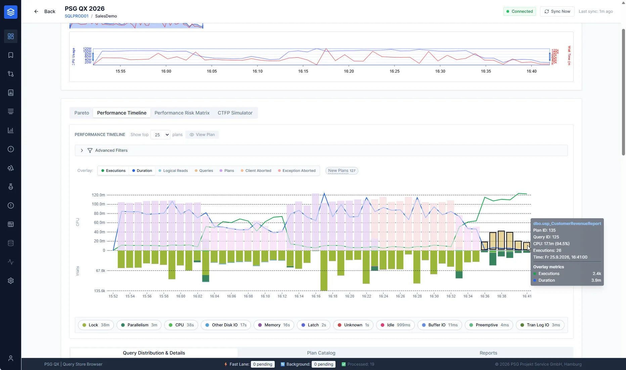Enable the Exception Aborted overlay

click(x=297, y=171)
